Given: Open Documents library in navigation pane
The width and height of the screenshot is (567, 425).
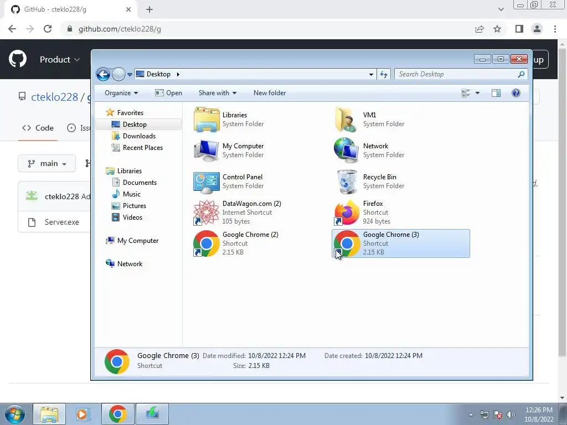Looking at the screenshot, I should point(134,183).
